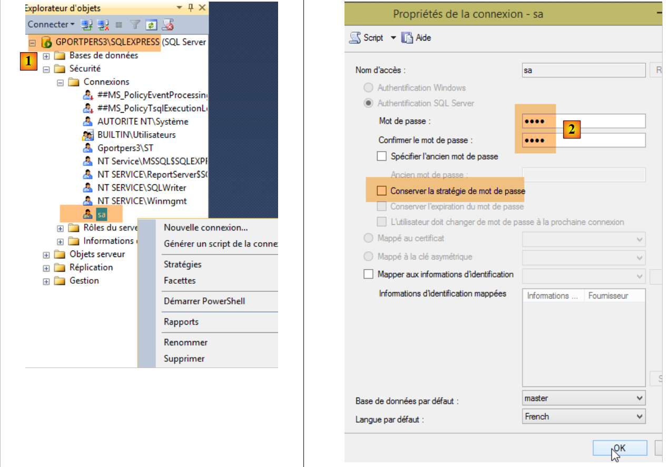Pin the Explorateur d'objets panel
The height and width of the screenshot is (467, 670).
click(x=191, y=8)
